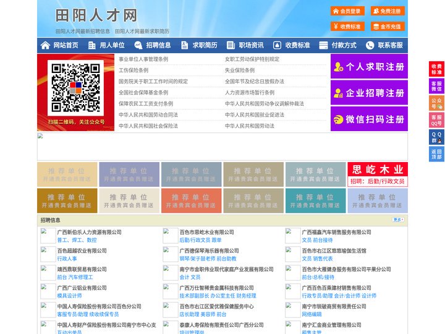Image resolution: width=445 pixels, height=334 pixels.
Task: Click the 免费注册 button
Action: (388, 11)
